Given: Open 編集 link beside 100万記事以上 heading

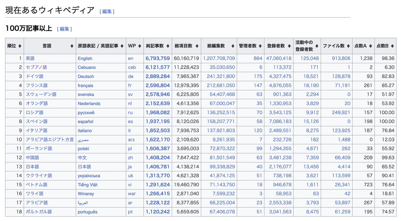Looking at the screenshot, I should pos(64,29).
